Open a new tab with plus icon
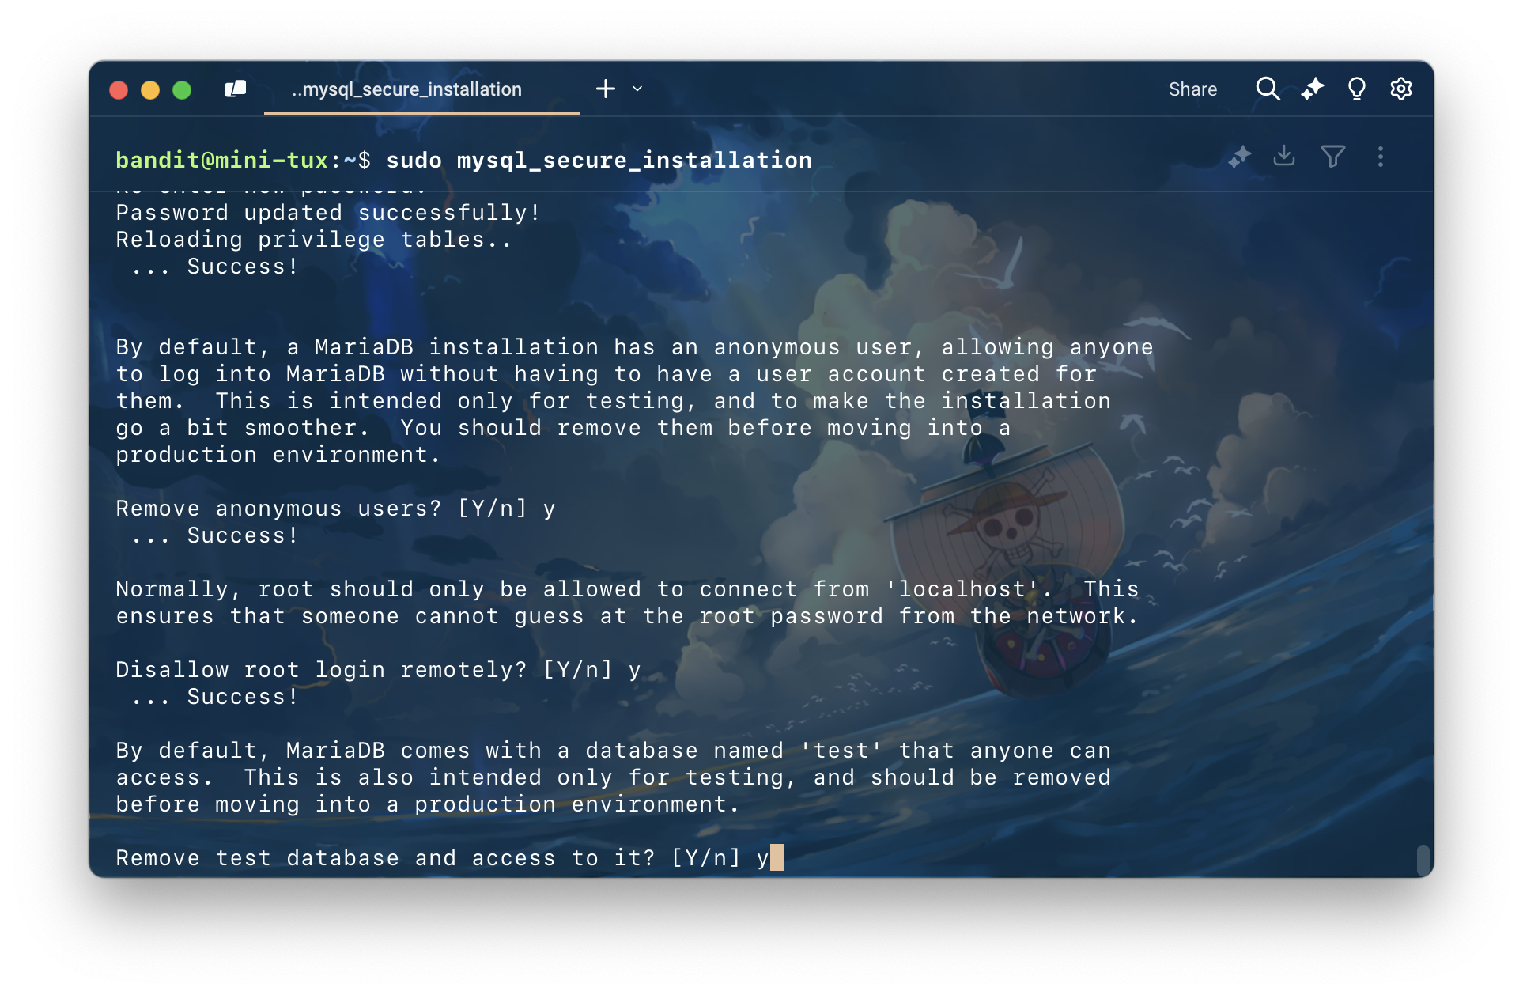This screenshot has height=995, width=1523. pyautogui.click(x=606, y=89)
